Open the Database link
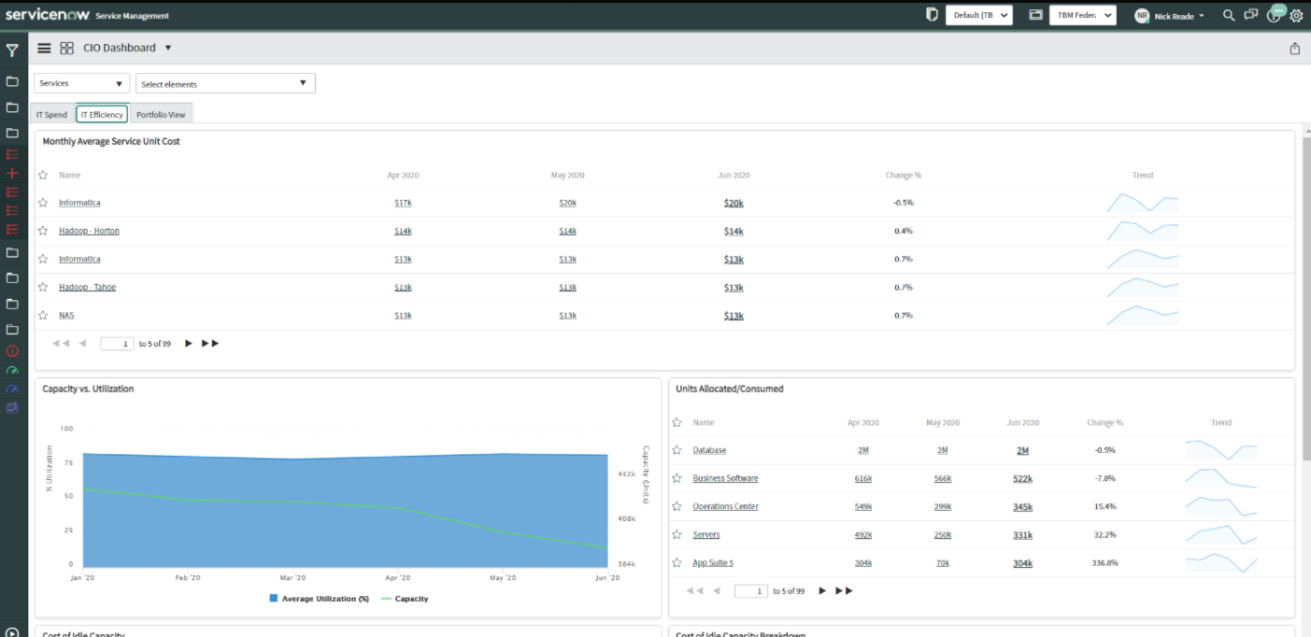 709,450
